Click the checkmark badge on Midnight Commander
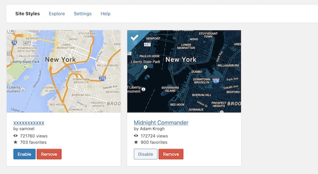The height and width of the screenshot is (174, 318). pyautogui.click(x=134, y=38)
